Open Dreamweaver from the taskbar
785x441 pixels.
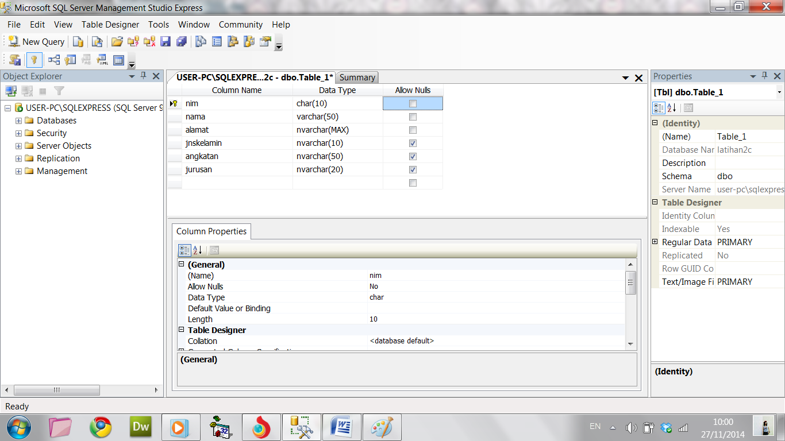[141, 427]
